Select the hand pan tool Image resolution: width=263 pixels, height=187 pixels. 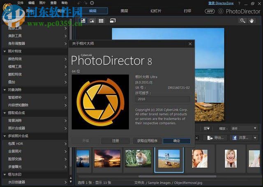251,21
